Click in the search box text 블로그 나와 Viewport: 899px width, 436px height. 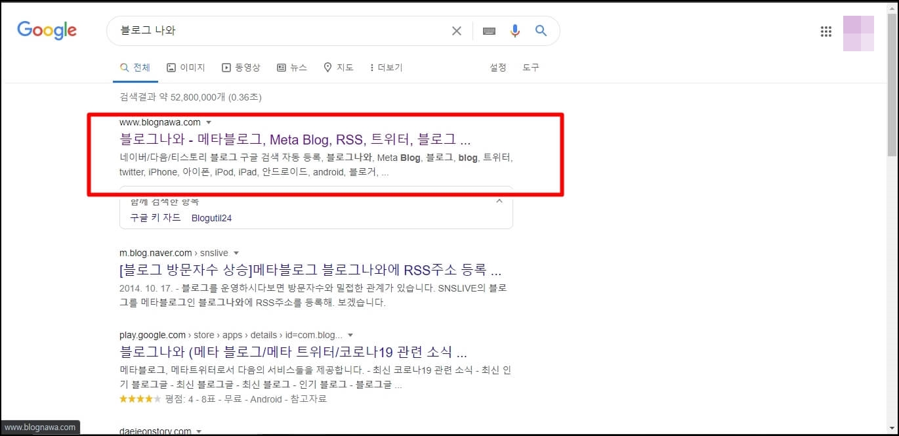[148, 30]
